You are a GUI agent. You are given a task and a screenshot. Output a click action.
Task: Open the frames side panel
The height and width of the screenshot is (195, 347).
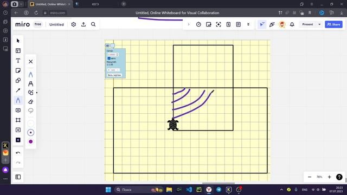[x=18, y=177]
